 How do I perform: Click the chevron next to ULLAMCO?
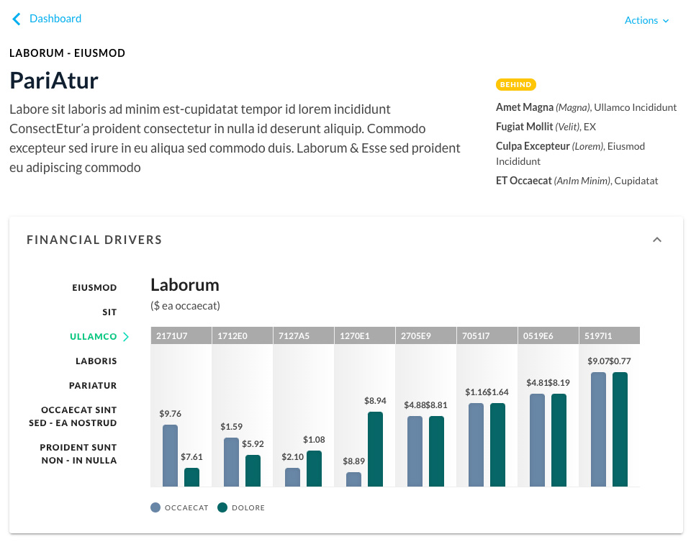[126, 335]
